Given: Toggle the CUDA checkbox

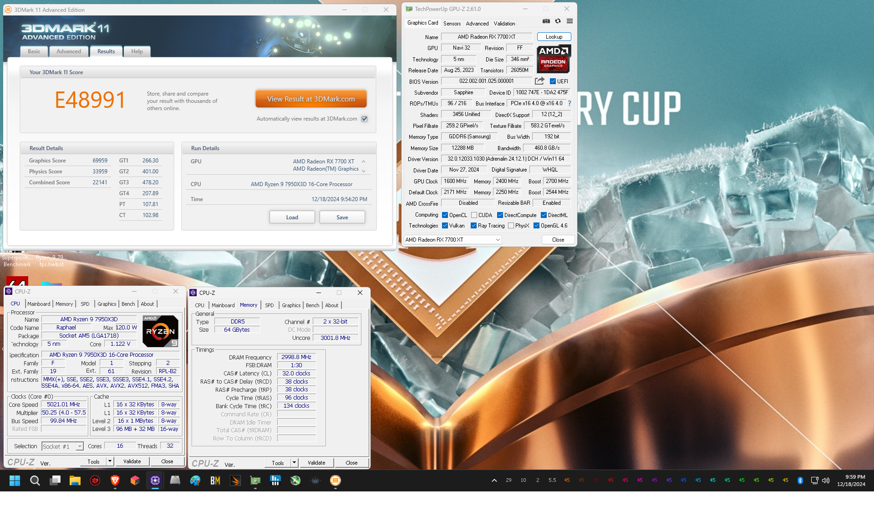Looking at the screenshot, I should pyautogui.click(x=474, y=215).
